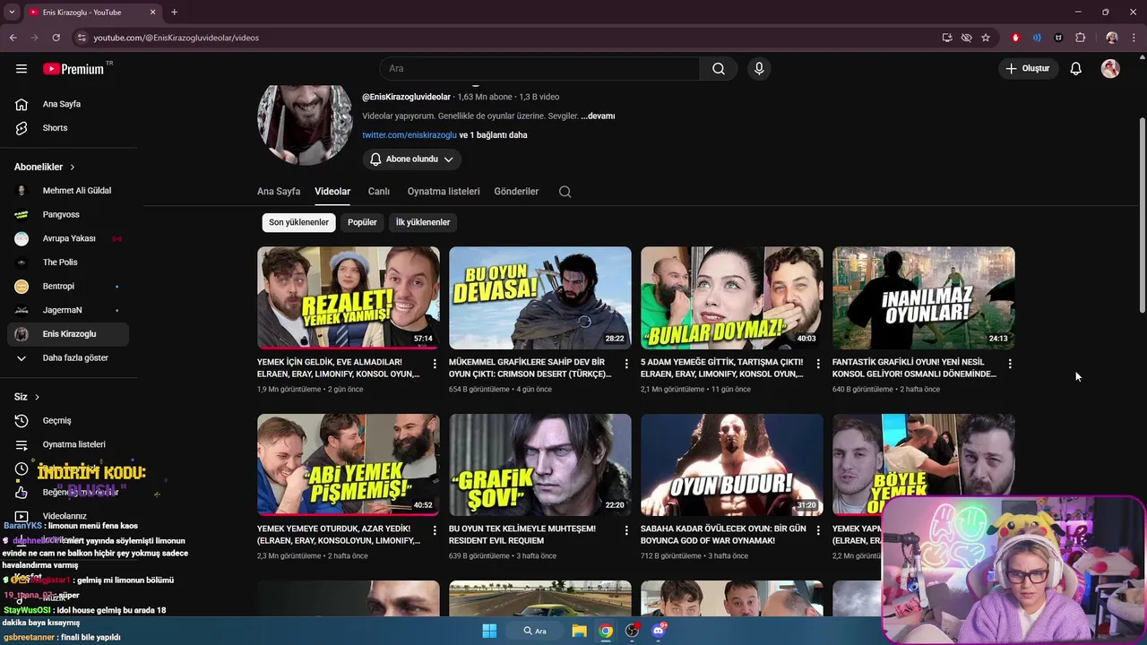The width and height of the screenshot is (1147, 645).
Task: Open the Oynatma listeleri channel tab
Action: [444, 192]
